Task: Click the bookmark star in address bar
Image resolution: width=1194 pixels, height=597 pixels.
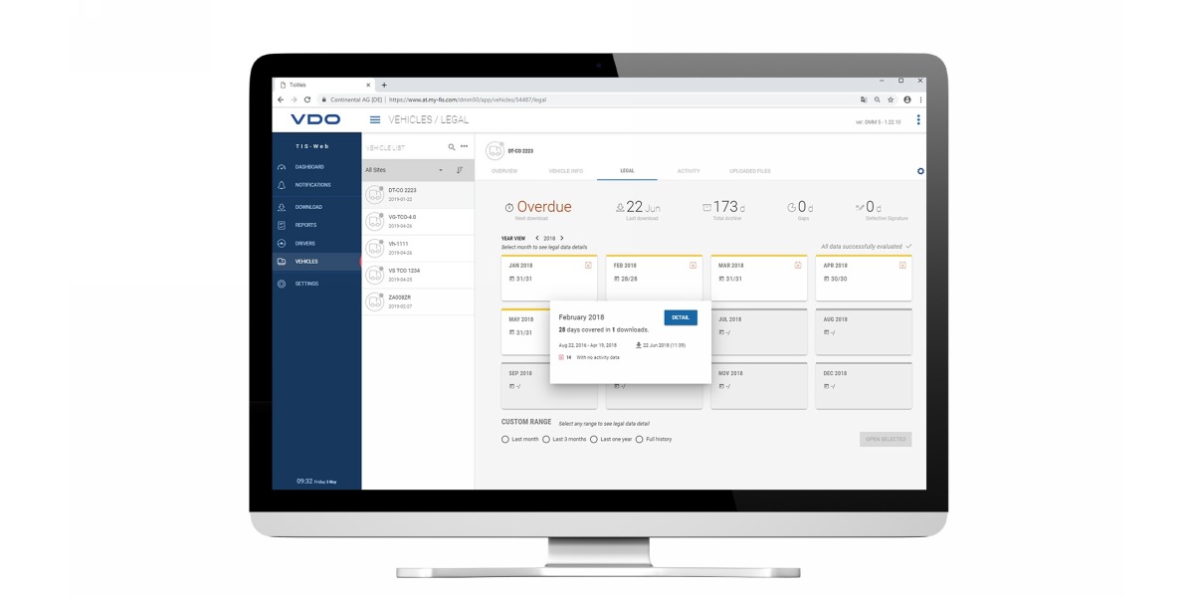Action: (891, 99)
